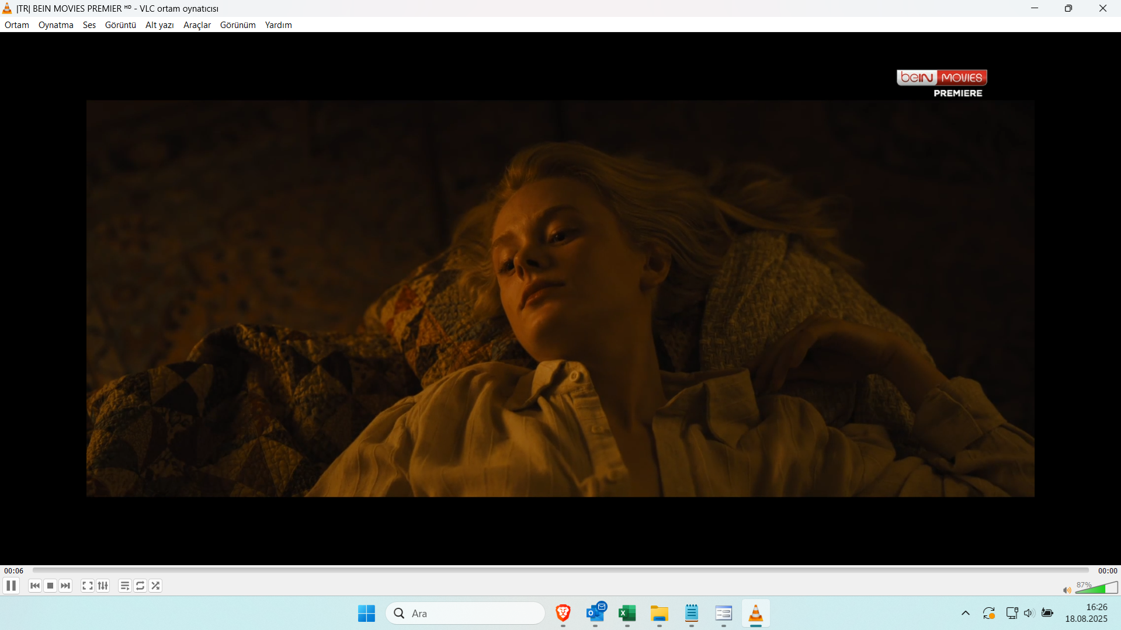The width and height of the screenshot is (1121, 630).
Task: Open Brave browser from taskbar
Action: (563, 614)
